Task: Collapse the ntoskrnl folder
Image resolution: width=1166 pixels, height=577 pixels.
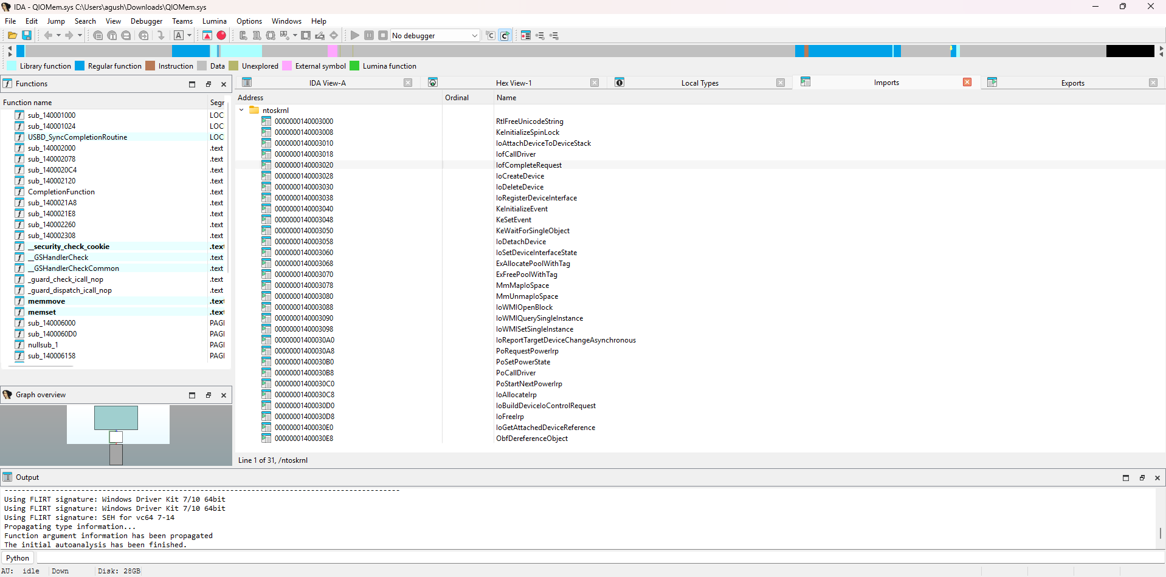Action: click(x=242, y=111)
